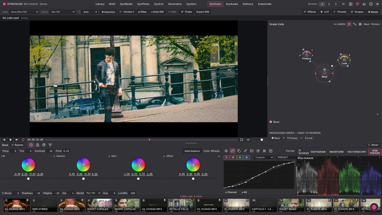Toggle the R curve channel
This screenshot has height=215, width=382.
pos(233,157)
